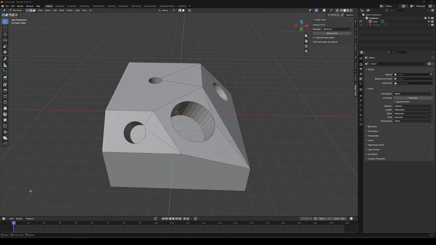Open the Output properties tab icon

pyautogui.click(x=361, y=69)
